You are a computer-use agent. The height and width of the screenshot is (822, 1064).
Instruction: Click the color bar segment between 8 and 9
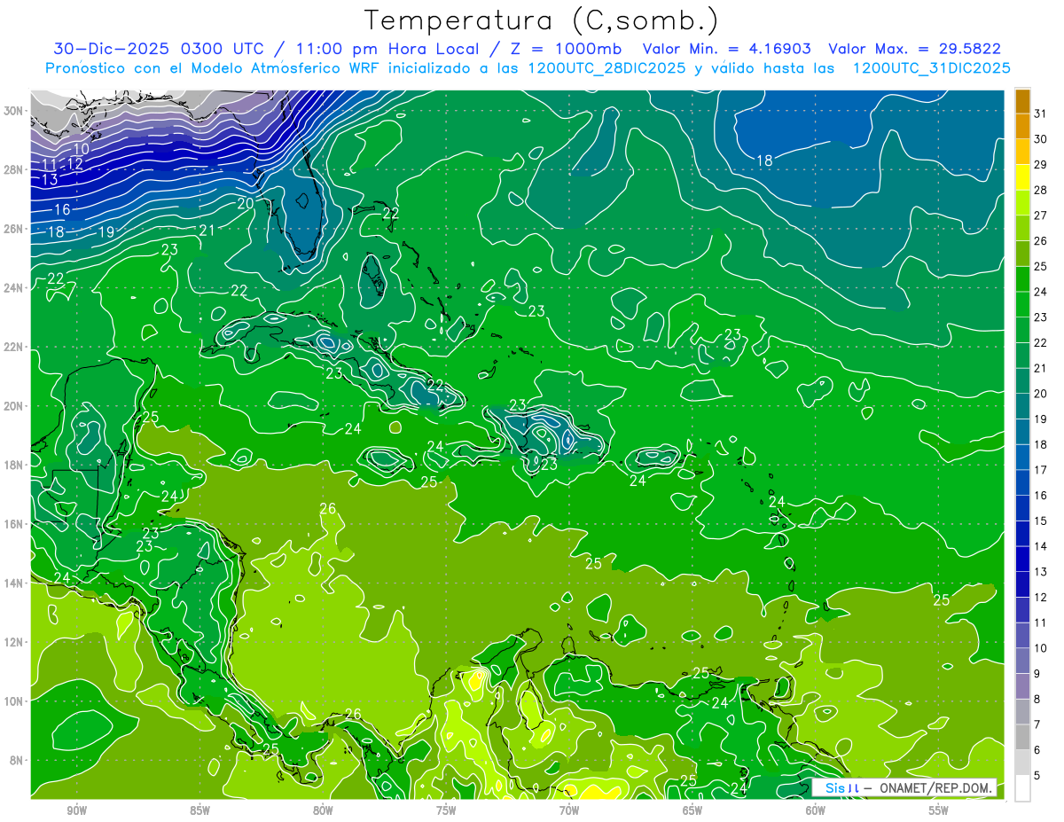[x=1022, y=686]
